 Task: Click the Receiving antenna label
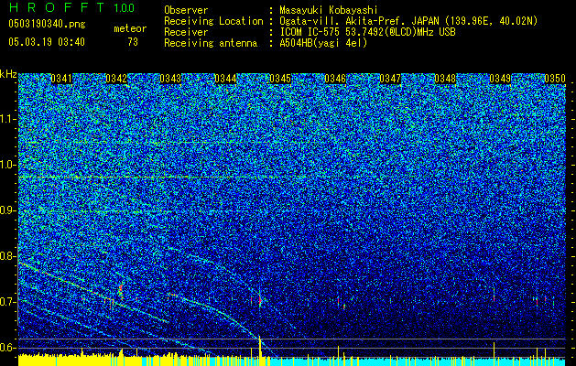211,43
